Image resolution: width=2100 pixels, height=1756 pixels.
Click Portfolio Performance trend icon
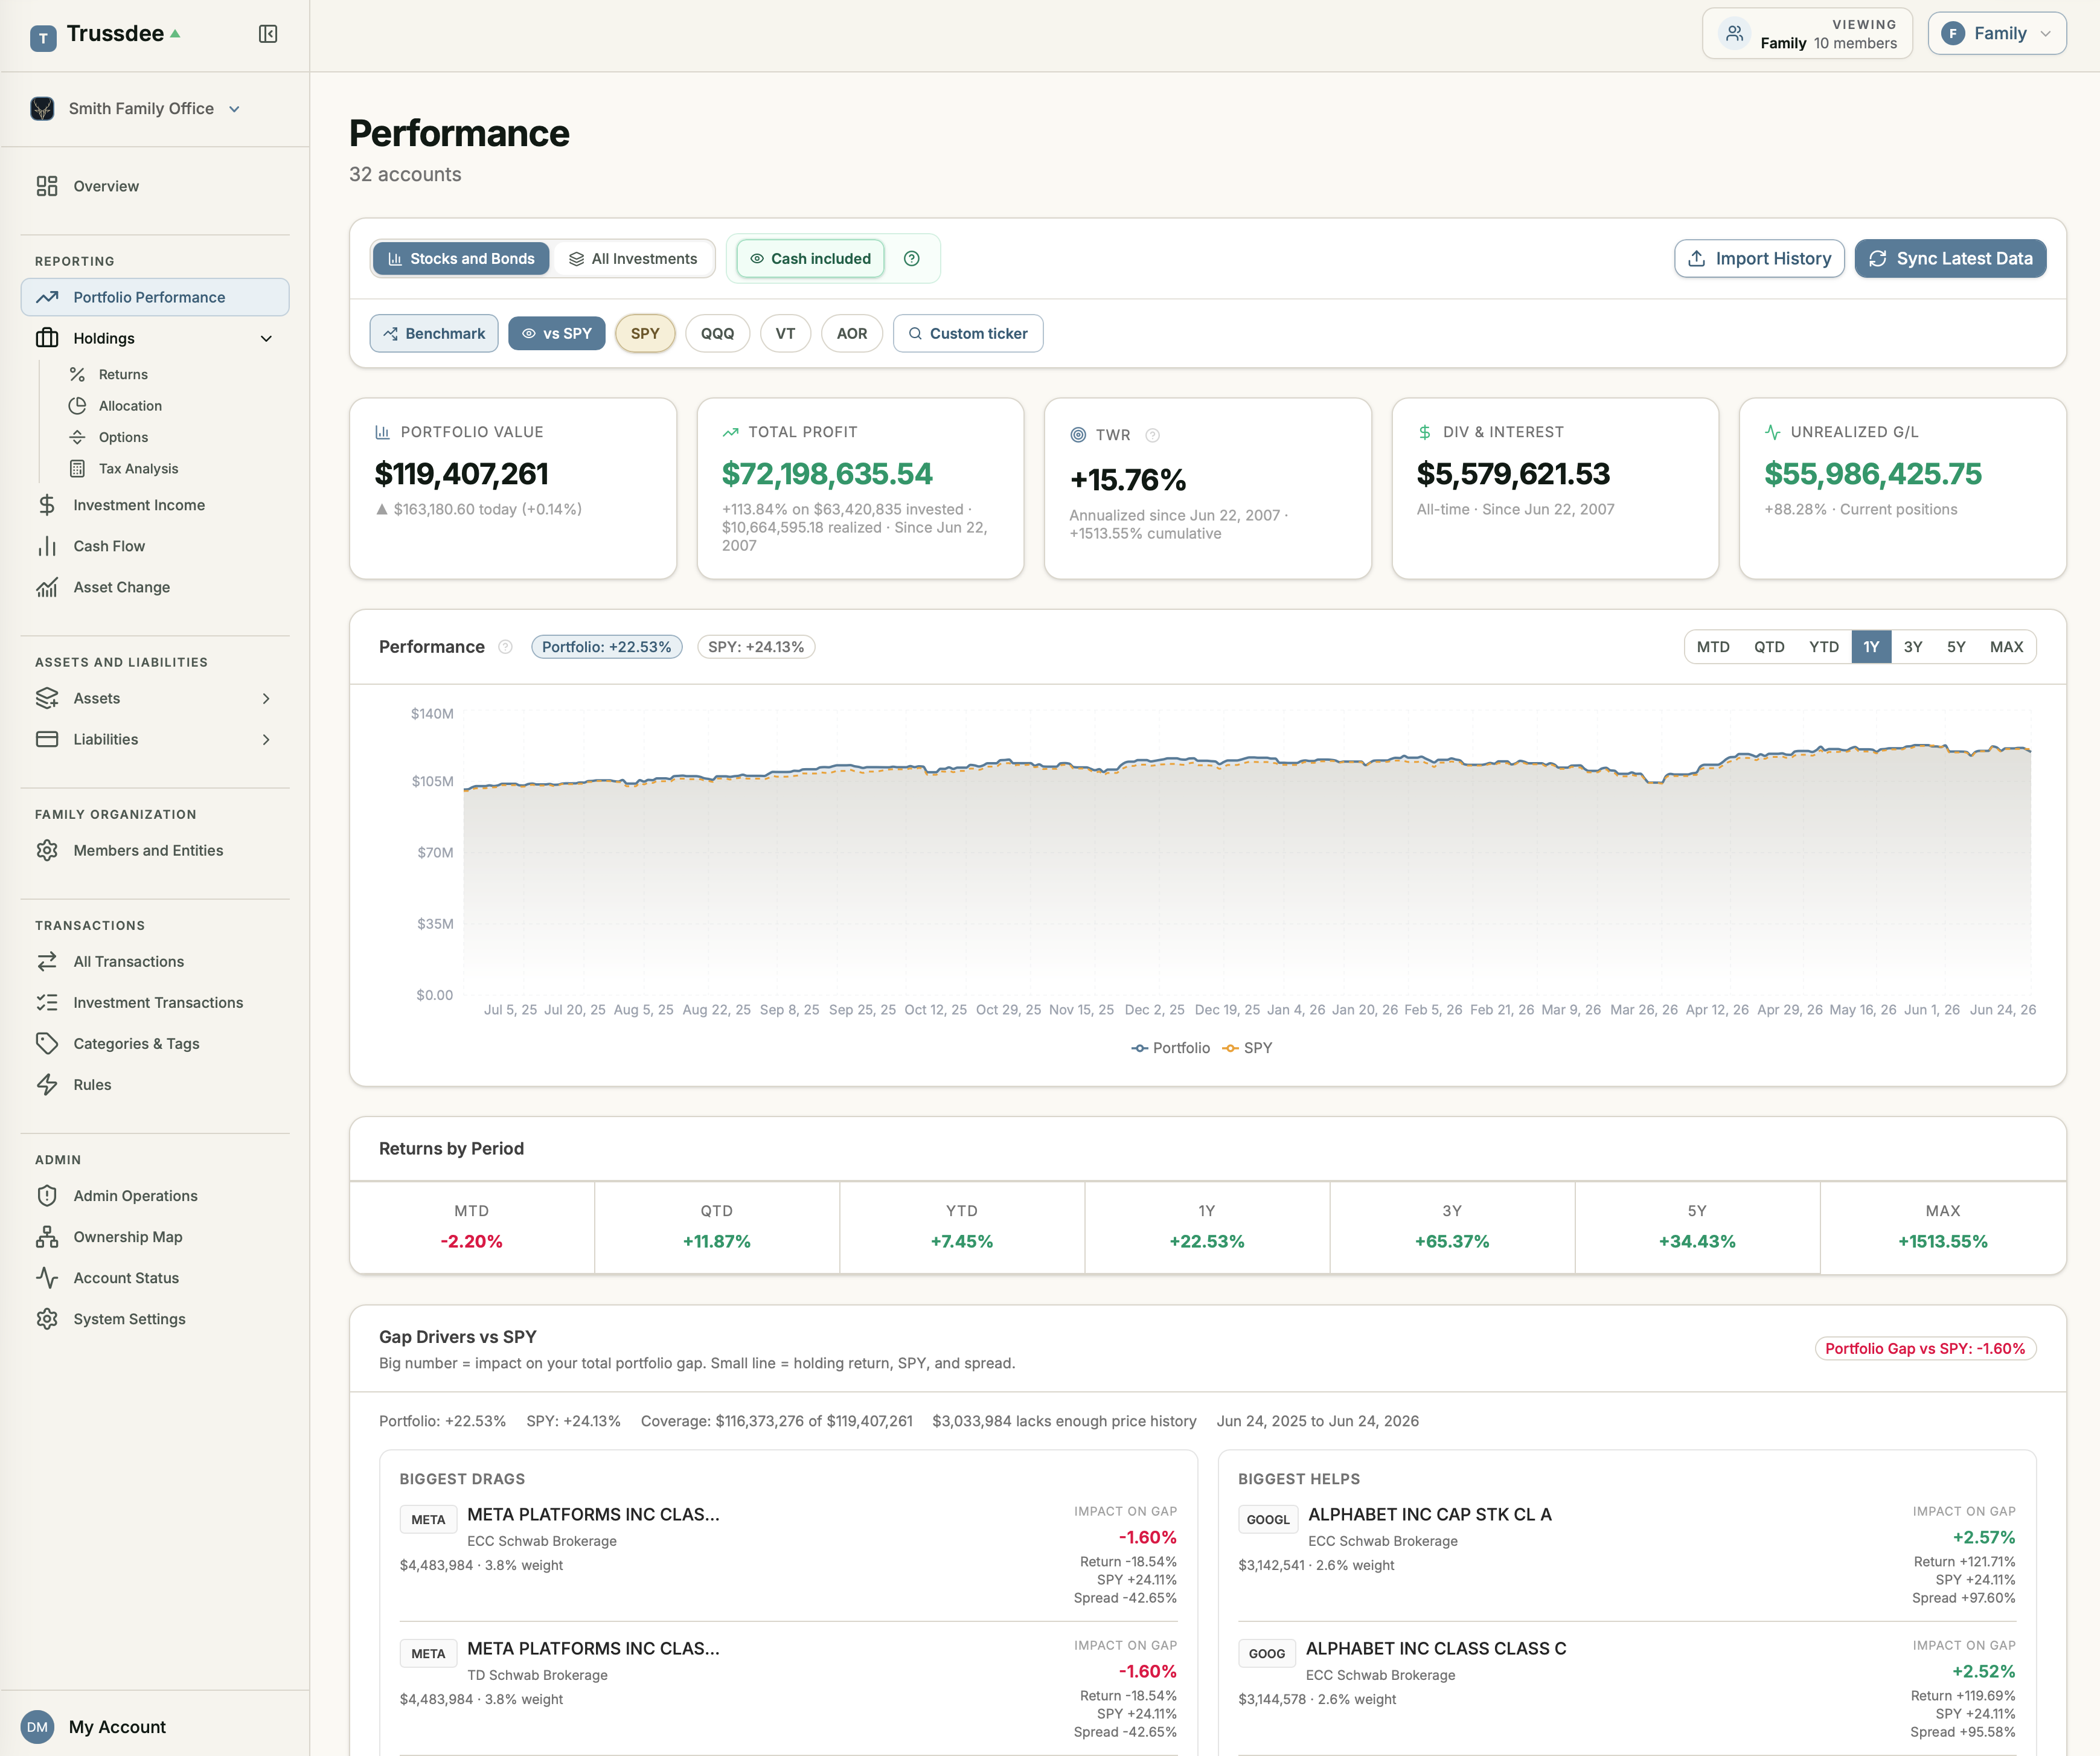[x=47, y=297]
